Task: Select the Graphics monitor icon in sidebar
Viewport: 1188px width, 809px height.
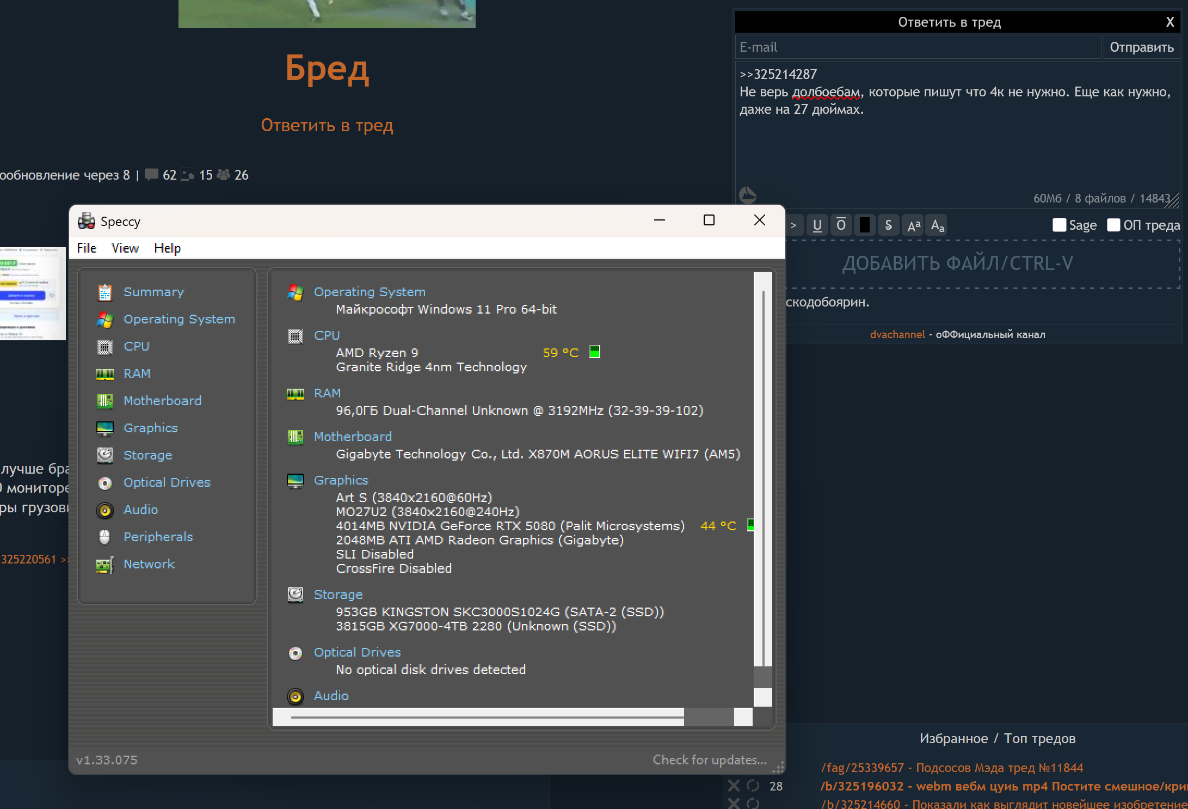Action: click(104, 428)
